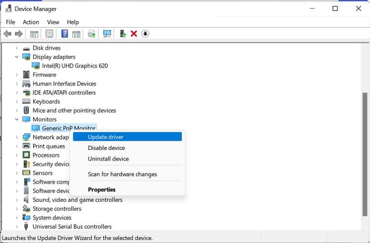370x243 pixels.
Task: Expand the Keyboards category
Action: click(17, 102)
